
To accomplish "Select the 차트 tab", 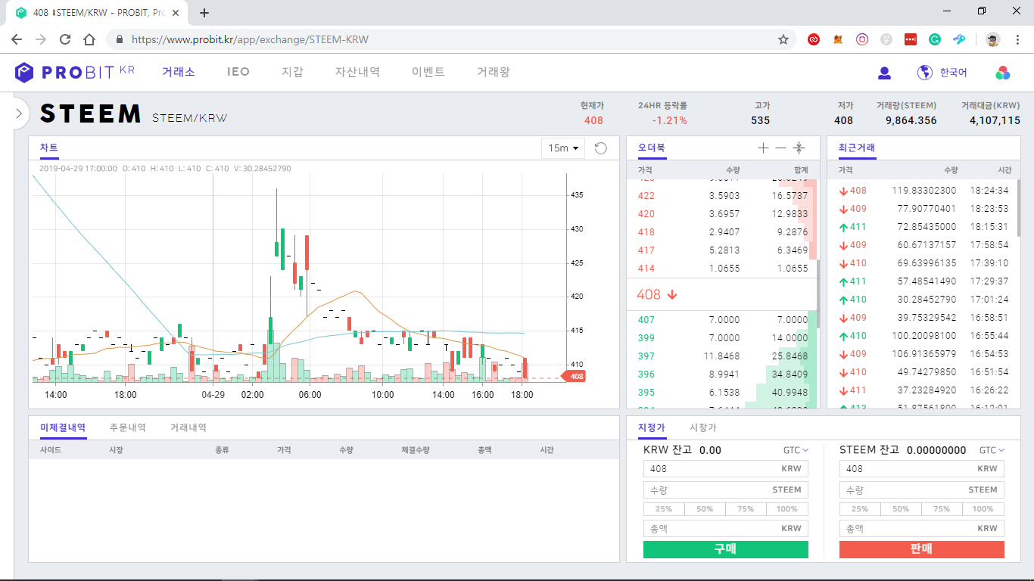I will tap(49, 148).
